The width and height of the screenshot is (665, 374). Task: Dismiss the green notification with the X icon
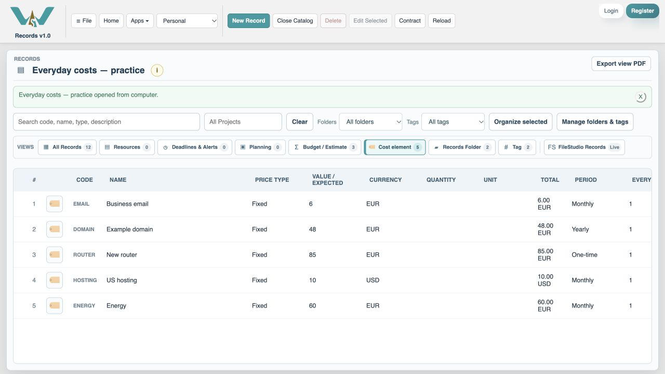[641, 97]
